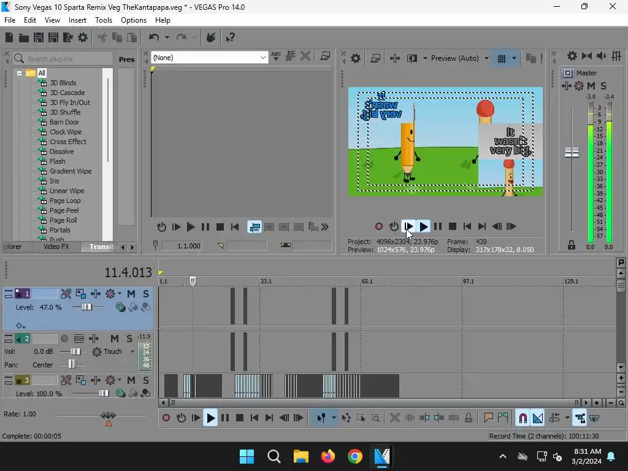Solo video track 1
This screenshot has width=628, height=471.
point(146,294)
